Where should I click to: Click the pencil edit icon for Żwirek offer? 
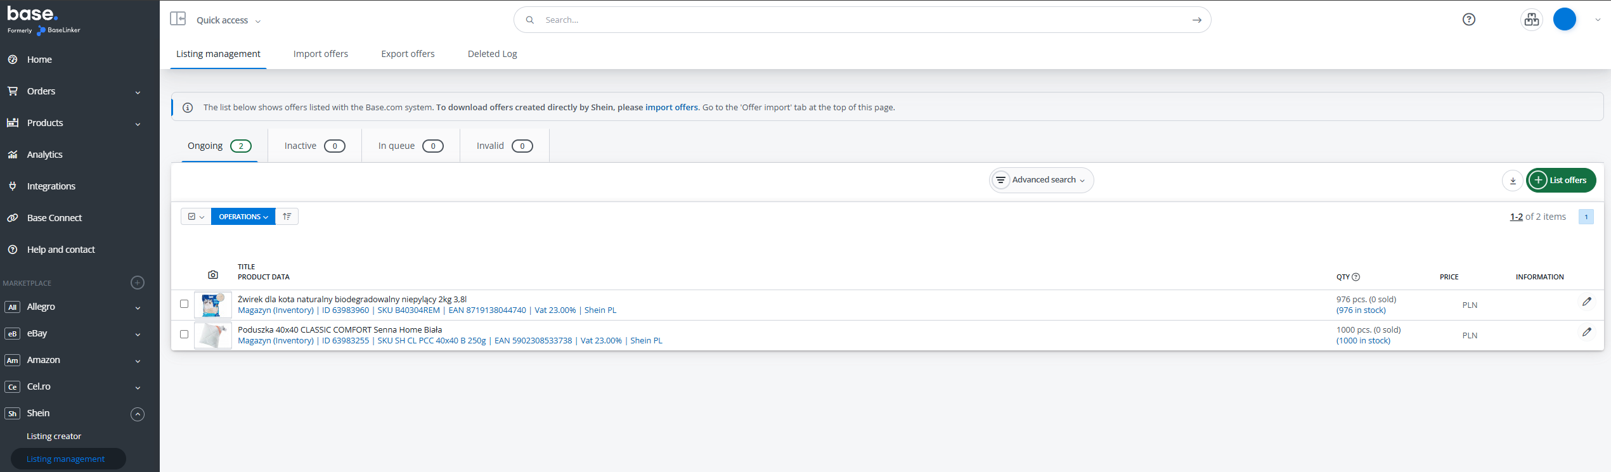coord(1586,302)
